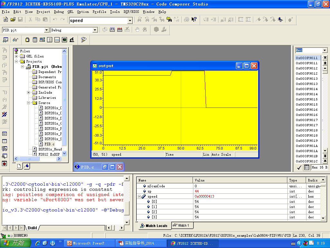
Task: Click the calculator-shaped icon in the toolbar
Action: click(35, 40)
